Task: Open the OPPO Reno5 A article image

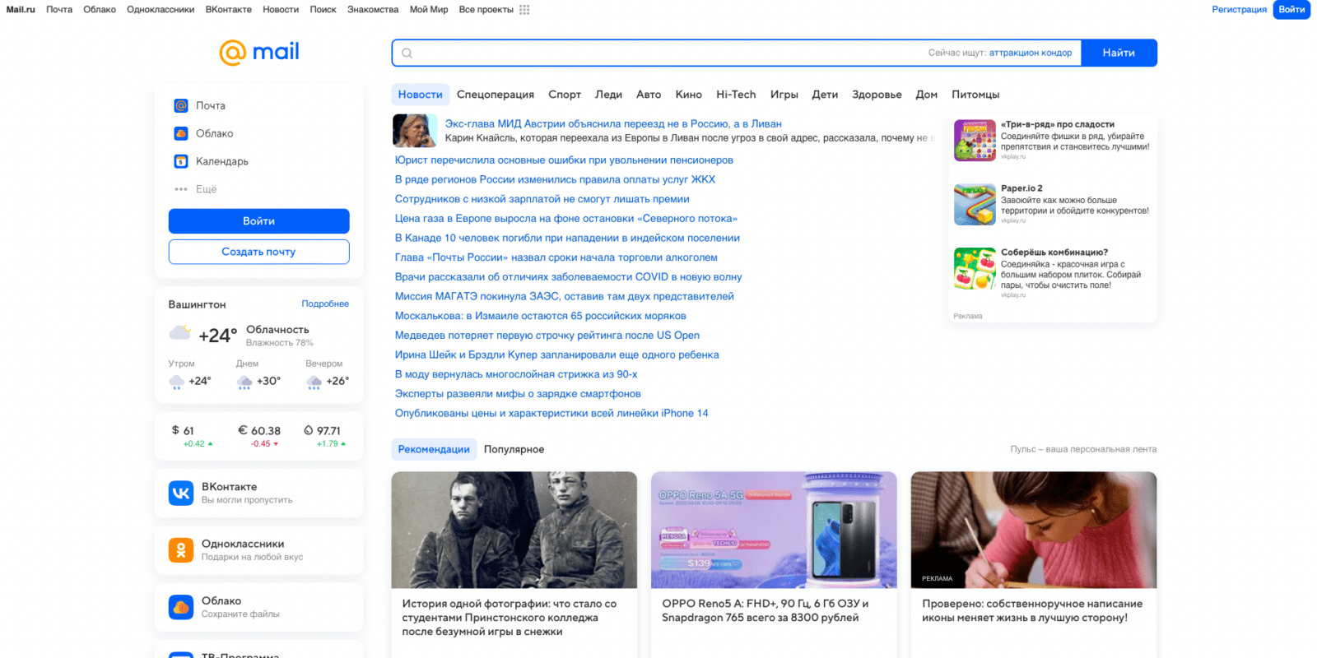Action: pos(774,530)
